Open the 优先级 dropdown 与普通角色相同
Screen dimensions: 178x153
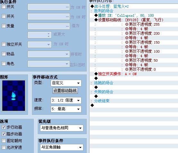(62, 128)
